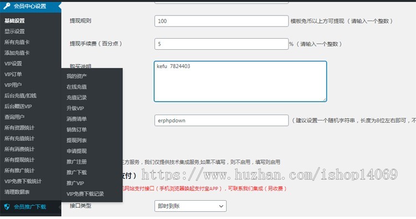Open the 接口类型 dropdown showing 即时到账
416x219 pixels.
pos(190,206)
